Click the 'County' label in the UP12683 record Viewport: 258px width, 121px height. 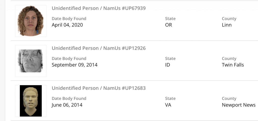(229, 99)
